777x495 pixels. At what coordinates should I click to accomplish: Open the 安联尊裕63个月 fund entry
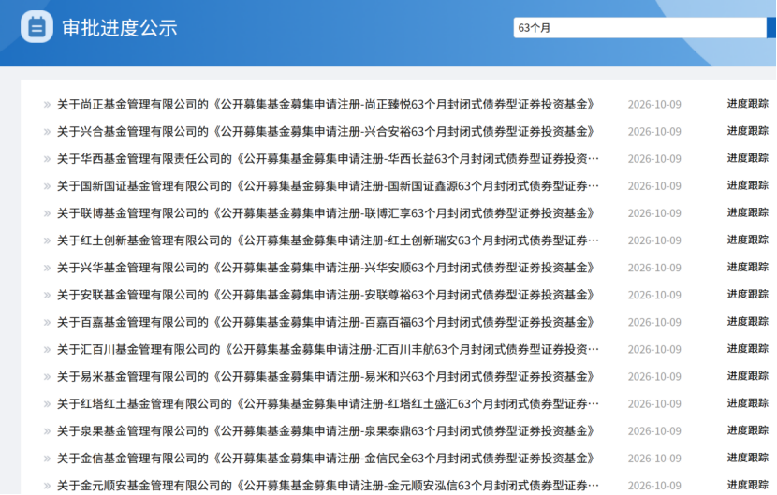326,296
